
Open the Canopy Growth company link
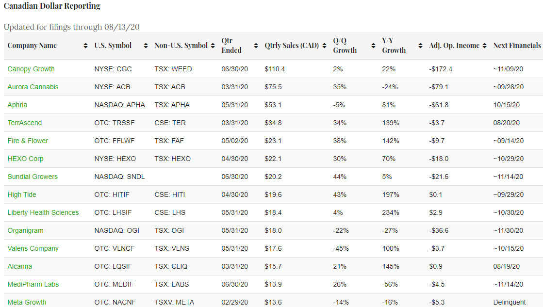31,69
